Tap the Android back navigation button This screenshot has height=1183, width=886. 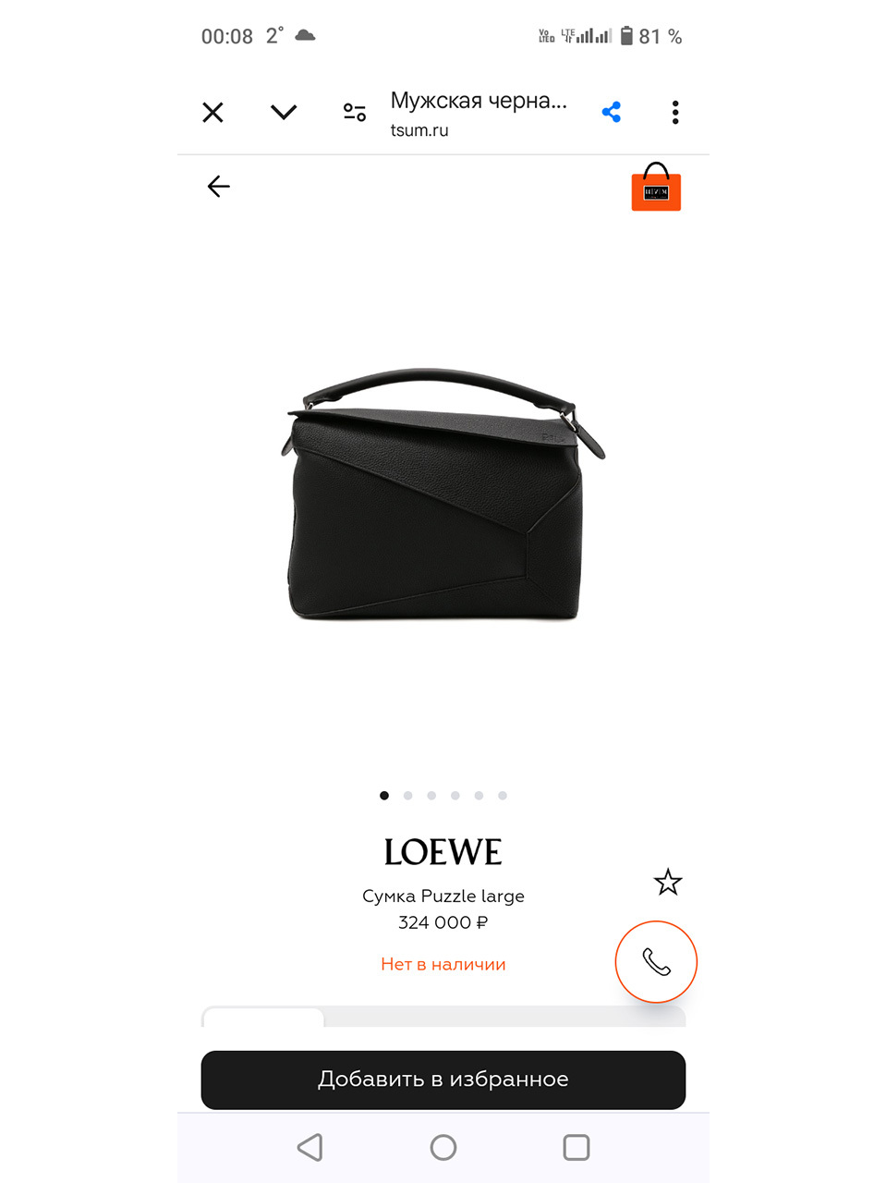click(x=310, y=1148)
